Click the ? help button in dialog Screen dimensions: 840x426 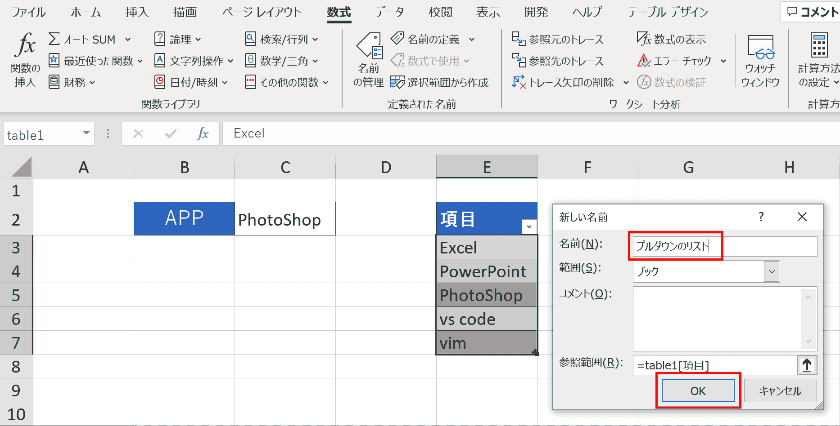(761, 217)
